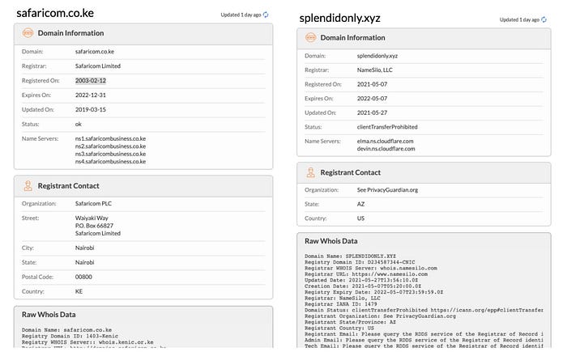This screenshot has width=567, height=356.
Task: Click registrar value Safaricom Limited
Action: 98,66
